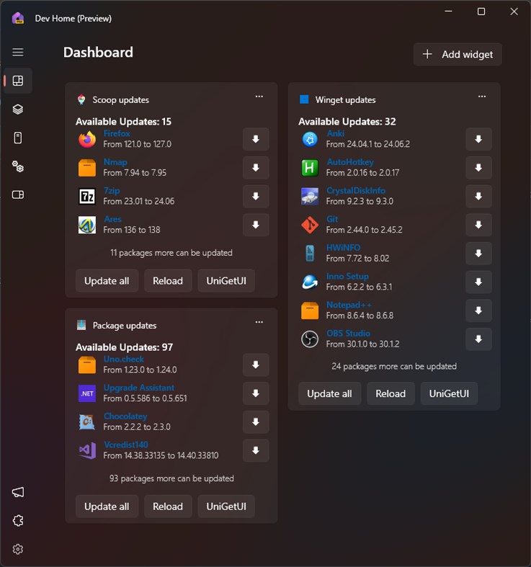Viewport: 531px width, 567px height.
Task: Open Winget updates widget options menu
Action: (x=482, y=97)
